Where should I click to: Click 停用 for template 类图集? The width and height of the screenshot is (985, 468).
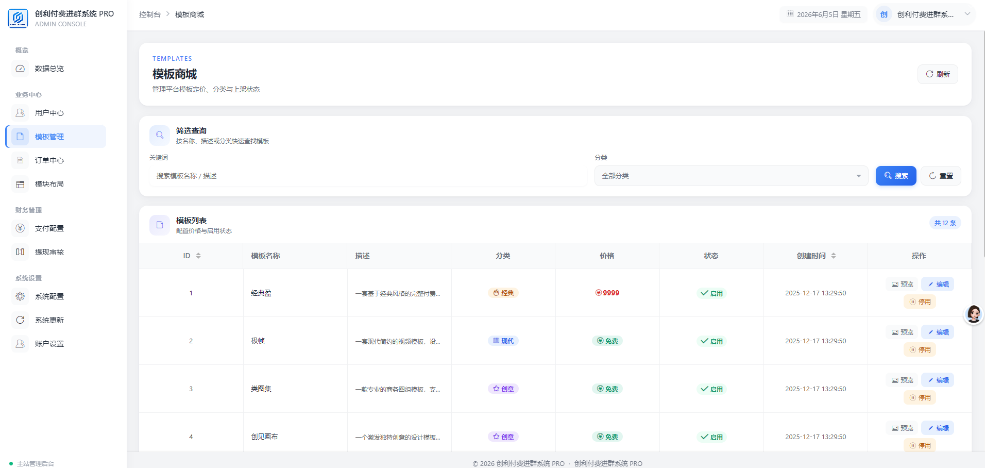pyautogui.click(x=920, y=397)
